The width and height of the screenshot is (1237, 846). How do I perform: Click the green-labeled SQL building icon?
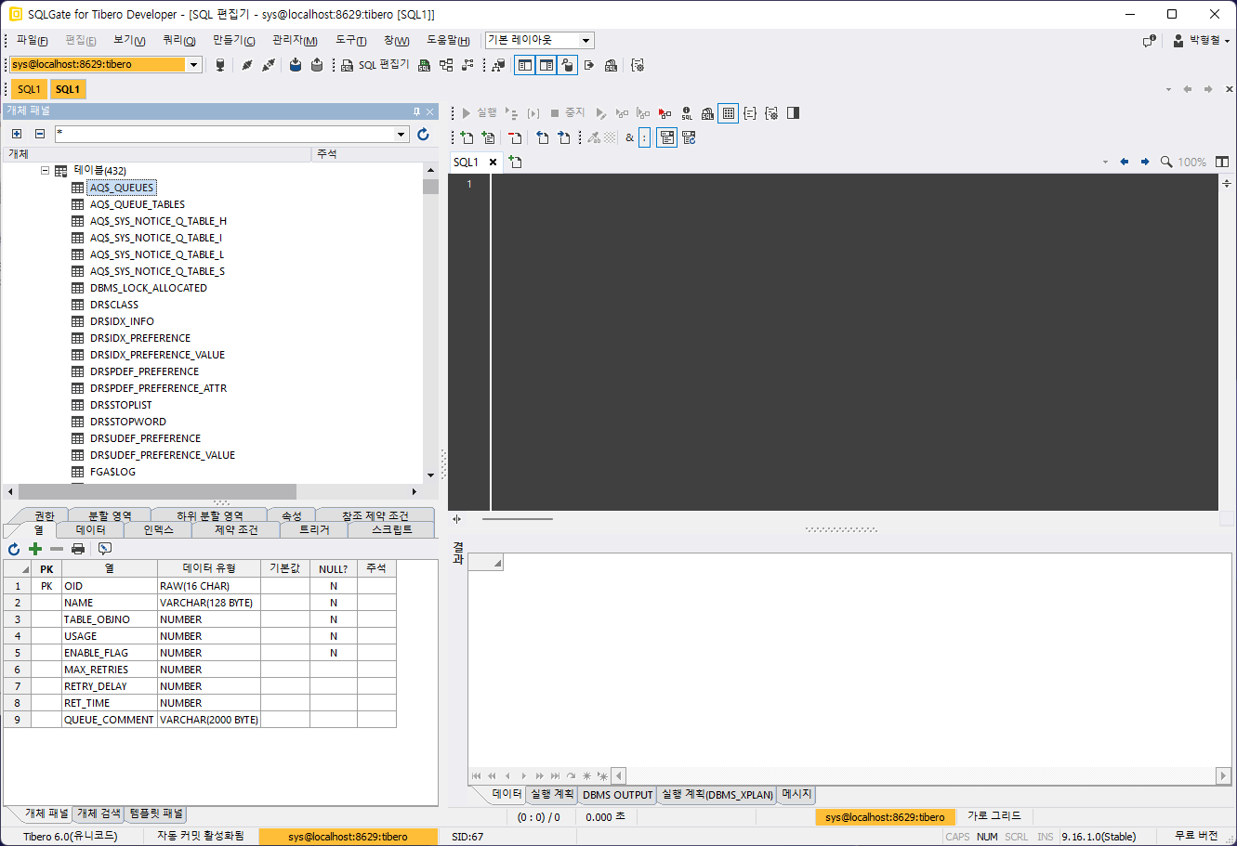(425, 65)
